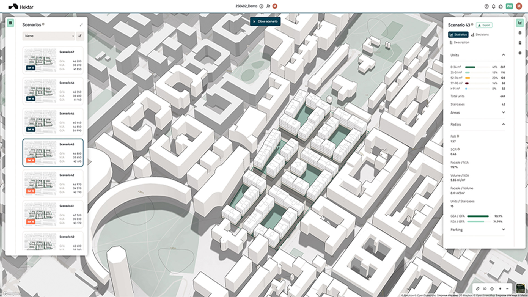
Task: Reverse the scenario sort order icon
Action: coord(80,36)
